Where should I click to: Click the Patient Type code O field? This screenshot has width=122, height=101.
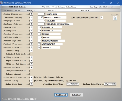pos(39,44)
